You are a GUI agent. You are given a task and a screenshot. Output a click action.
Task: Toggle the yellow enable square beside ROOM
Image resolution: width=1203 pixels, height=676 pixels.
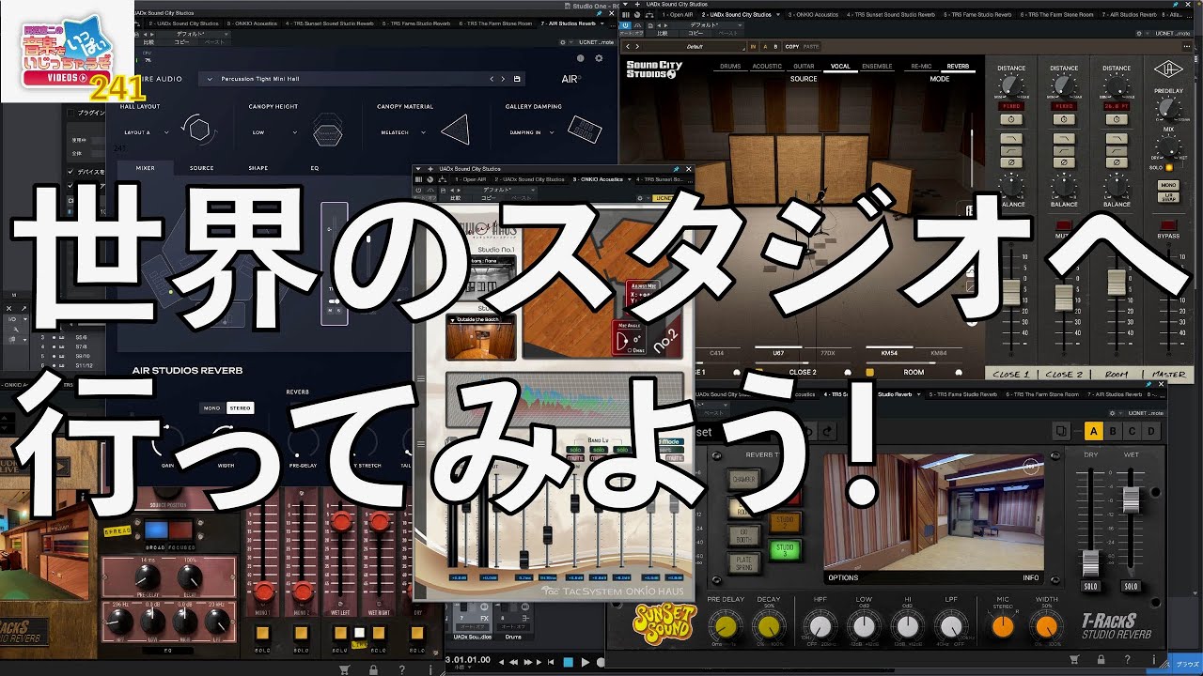(x=870, y=372)
